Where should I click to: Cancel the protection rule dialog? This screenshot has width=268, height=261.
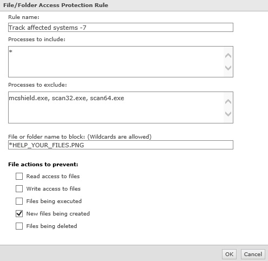[x=253, y=254]
